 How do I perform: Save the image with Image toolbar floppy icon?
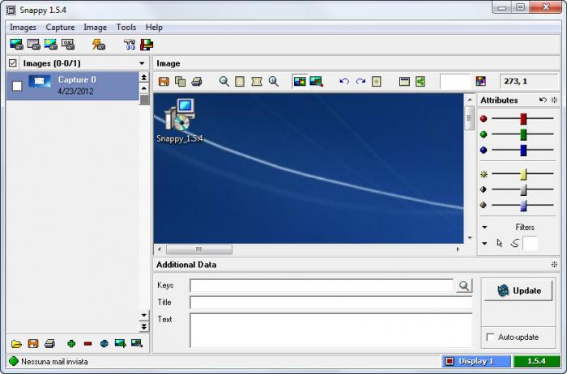164,81
